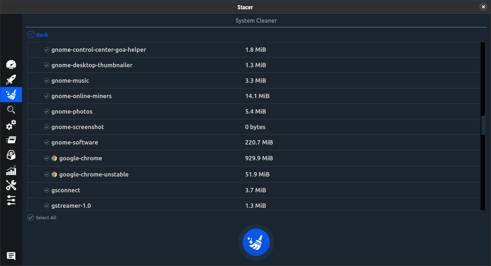
Task: Open Startup Apps rocket icon
Action: (11, 79)
